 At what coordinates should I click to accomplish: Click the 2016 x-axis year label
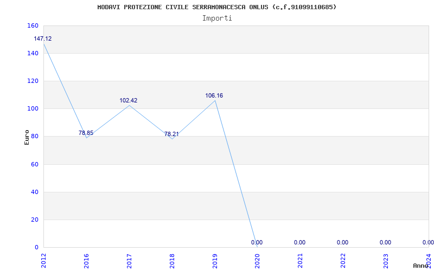(x=86, y=261)
